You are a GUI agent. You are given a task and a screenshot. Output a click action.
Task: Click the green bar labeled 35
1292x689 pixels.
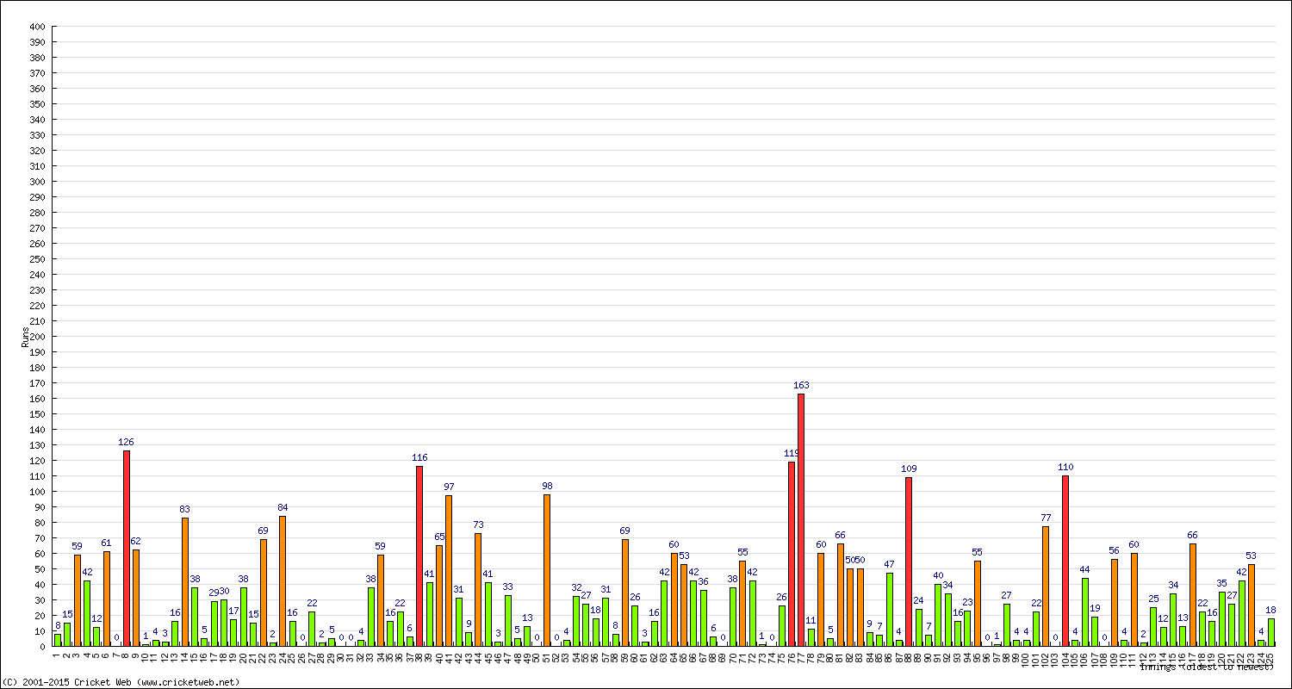[1222, 618]
